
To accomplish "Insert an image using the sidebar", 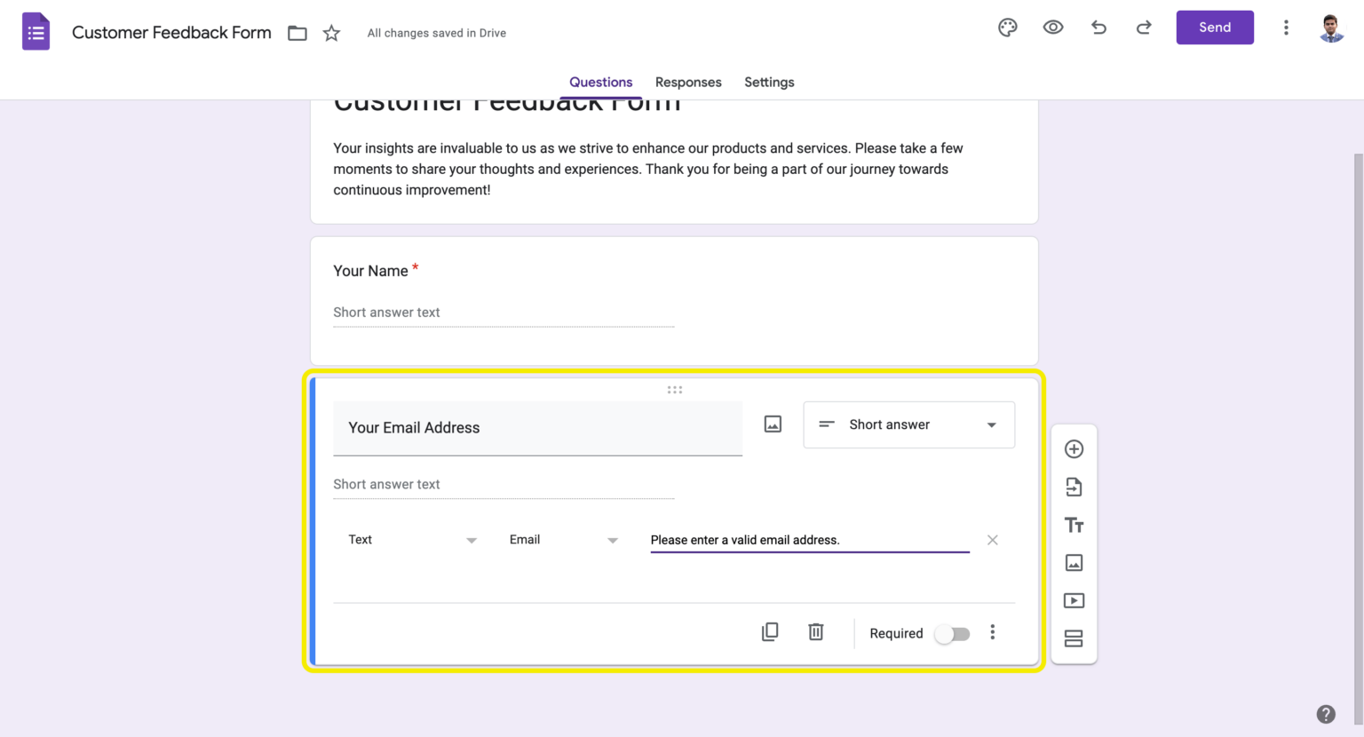I will pyautogui.click(x=1074, y=562).
